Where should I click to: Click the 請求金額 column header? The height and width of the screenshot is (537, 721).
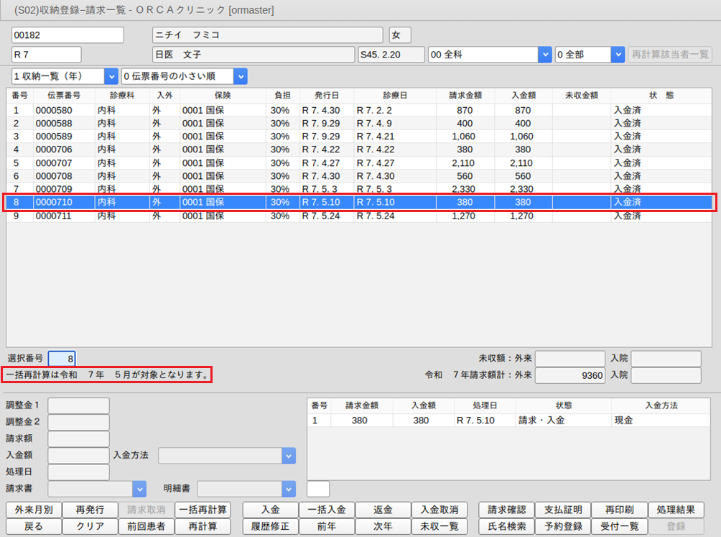pos(464,95)
